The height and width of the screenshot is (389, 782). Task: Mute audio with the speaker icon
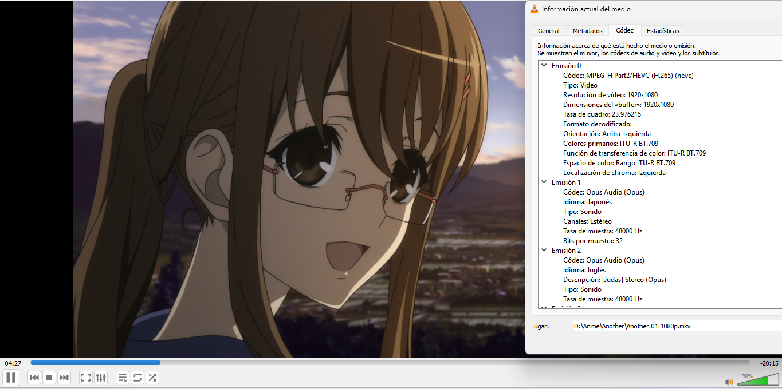click(729, 382)
